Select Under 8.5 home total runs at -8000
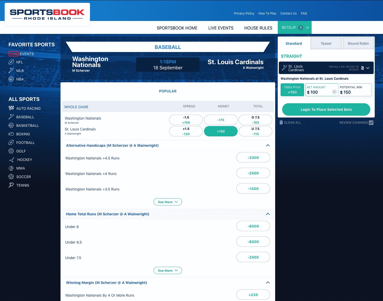383x301 pixels. 253,241
